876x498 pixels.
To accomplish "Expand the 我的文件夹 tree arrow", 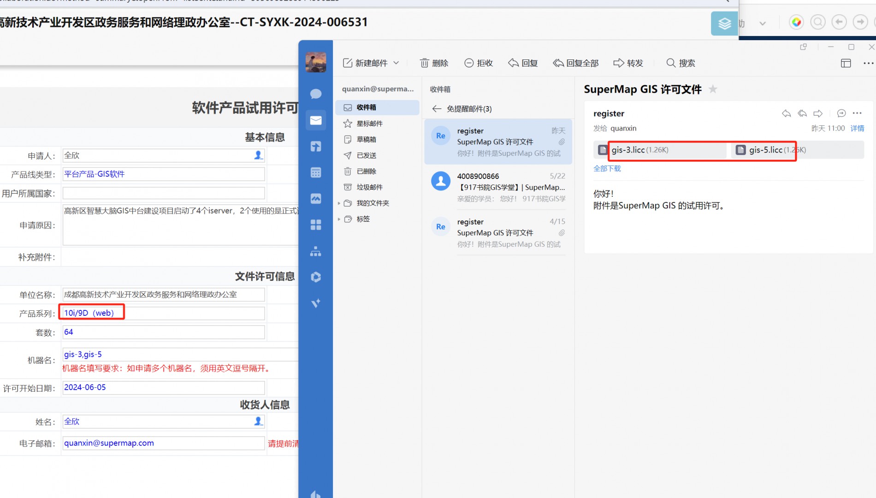I will (339, 203).
